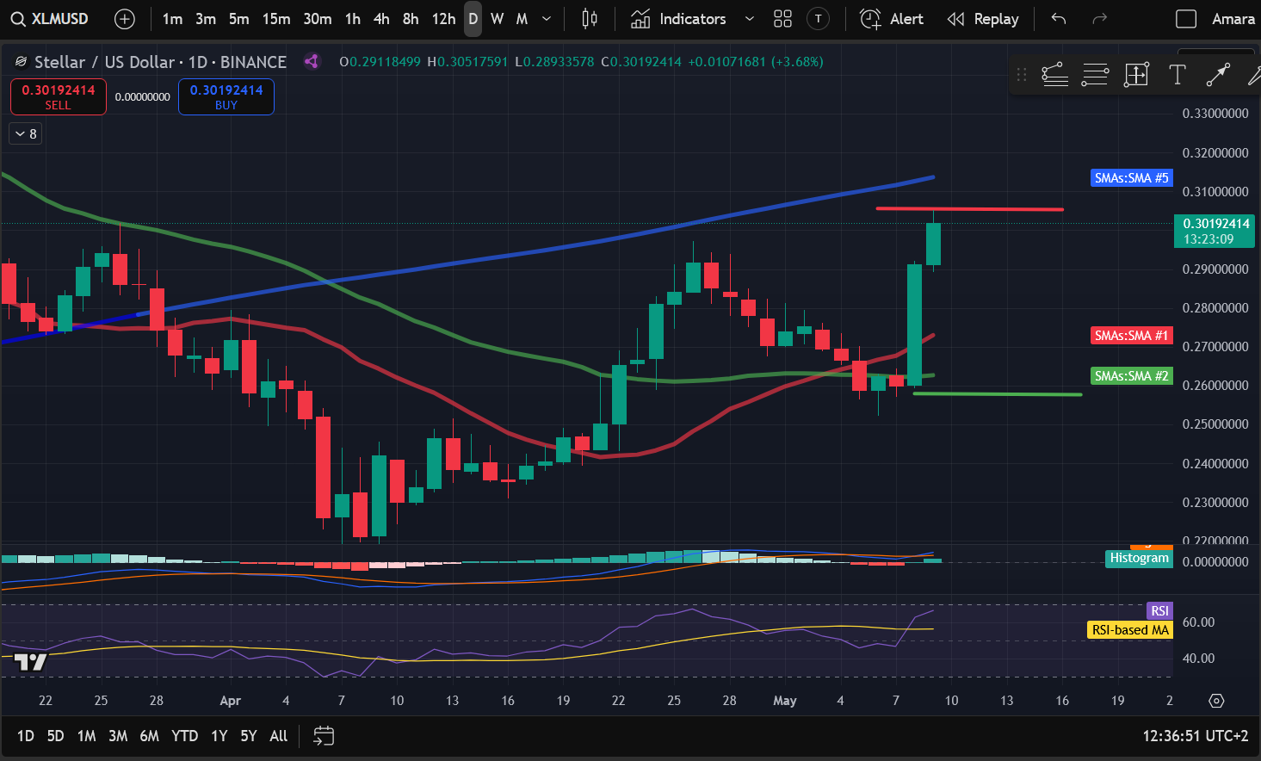Select the YTD date range

coord(184,736)
